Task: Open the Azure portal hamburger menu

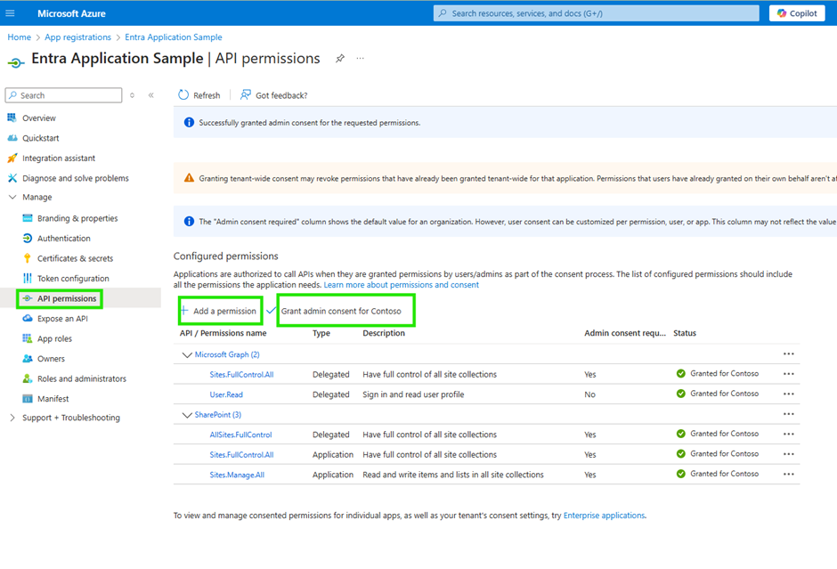Action: (10, 13)
